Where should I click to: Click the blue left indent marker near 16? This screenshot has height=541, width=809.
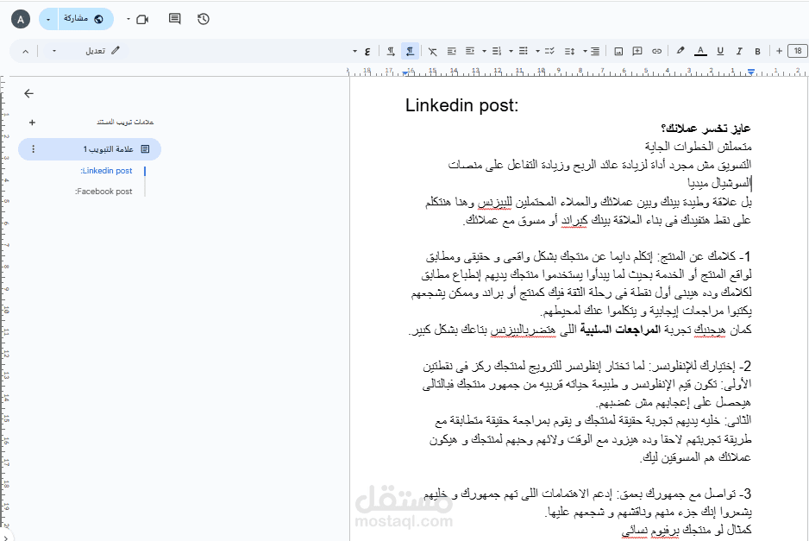406,72
